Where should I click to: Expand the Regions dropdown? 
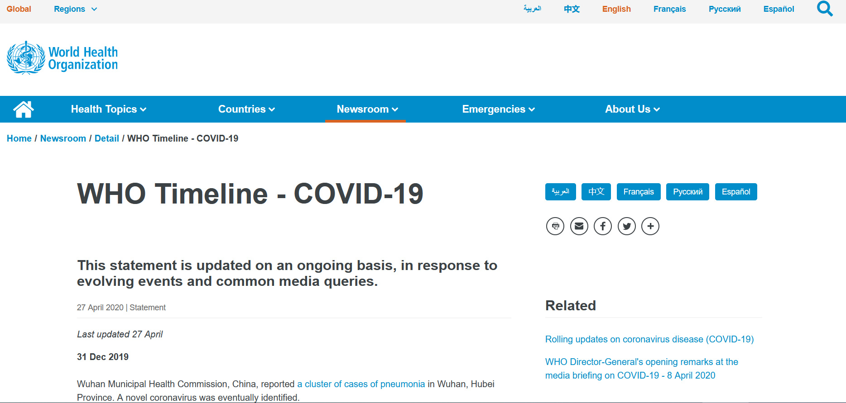pyautogui.click(x=75, y=9)
